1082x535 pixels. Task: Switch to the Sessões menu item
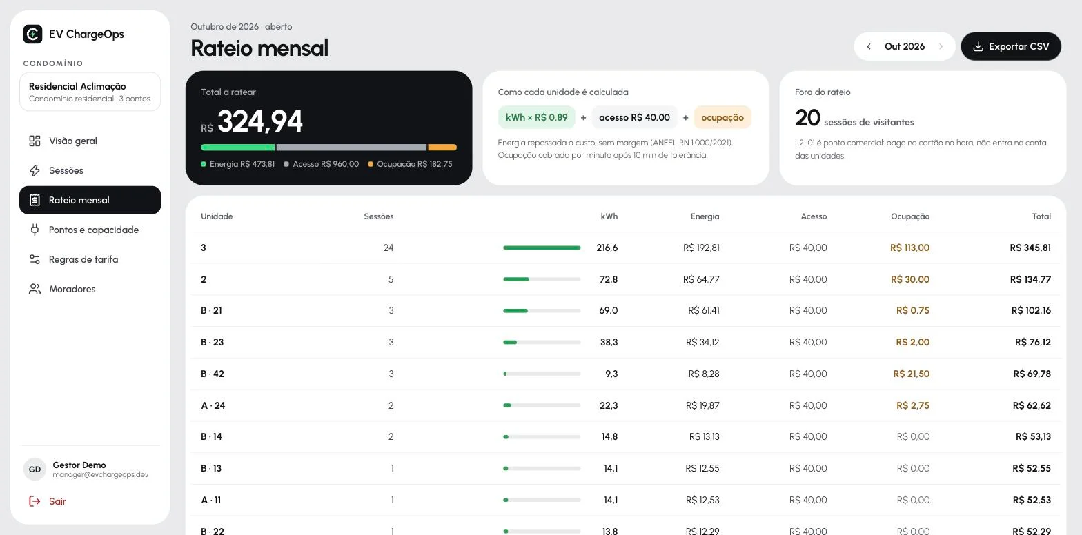click(x=90, y=170)
